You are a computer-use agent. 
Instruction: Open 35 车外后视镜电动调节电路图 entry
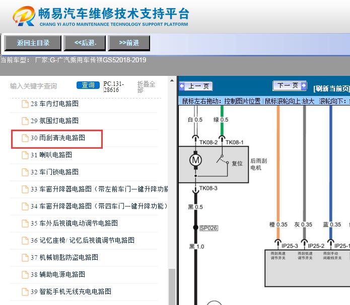click(74, 223)
